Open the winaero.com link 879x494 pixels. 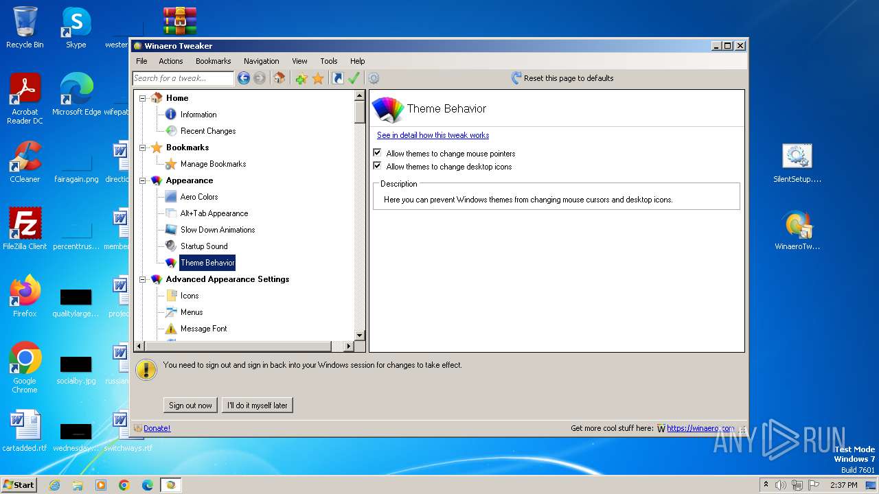(x=700, y=428)
